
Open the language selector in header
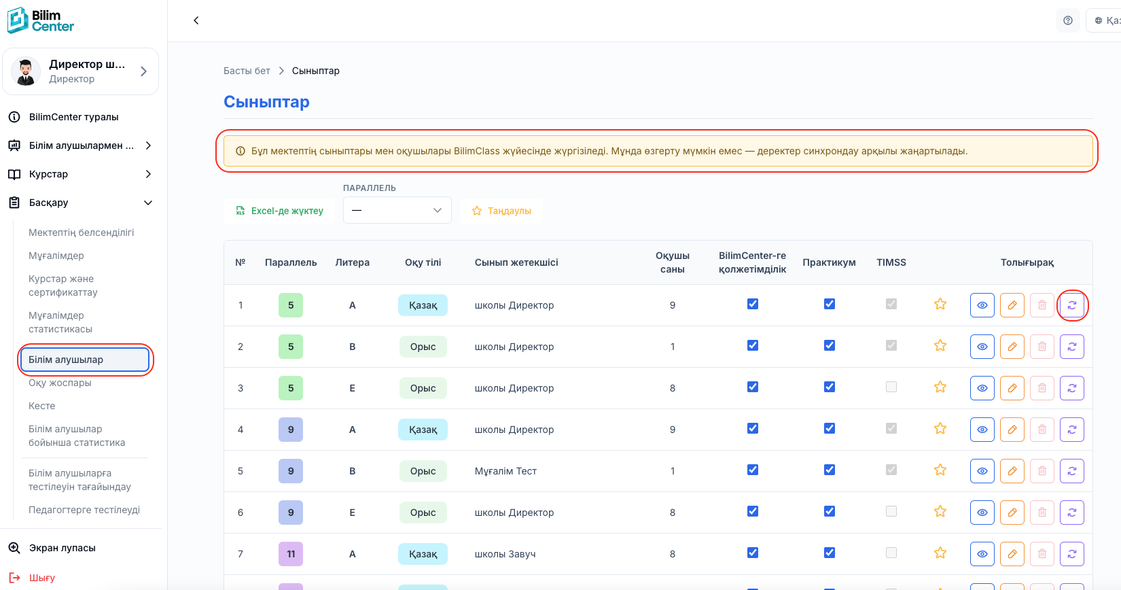(1104, 20)
